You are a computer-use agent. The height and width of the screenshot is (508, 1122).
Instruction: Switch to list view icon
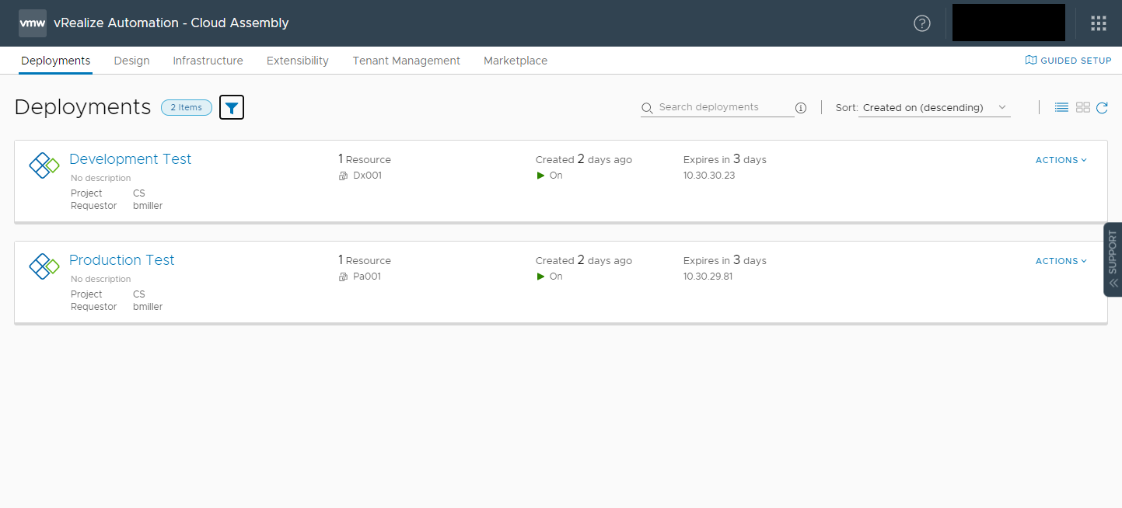coord(1061,107)
